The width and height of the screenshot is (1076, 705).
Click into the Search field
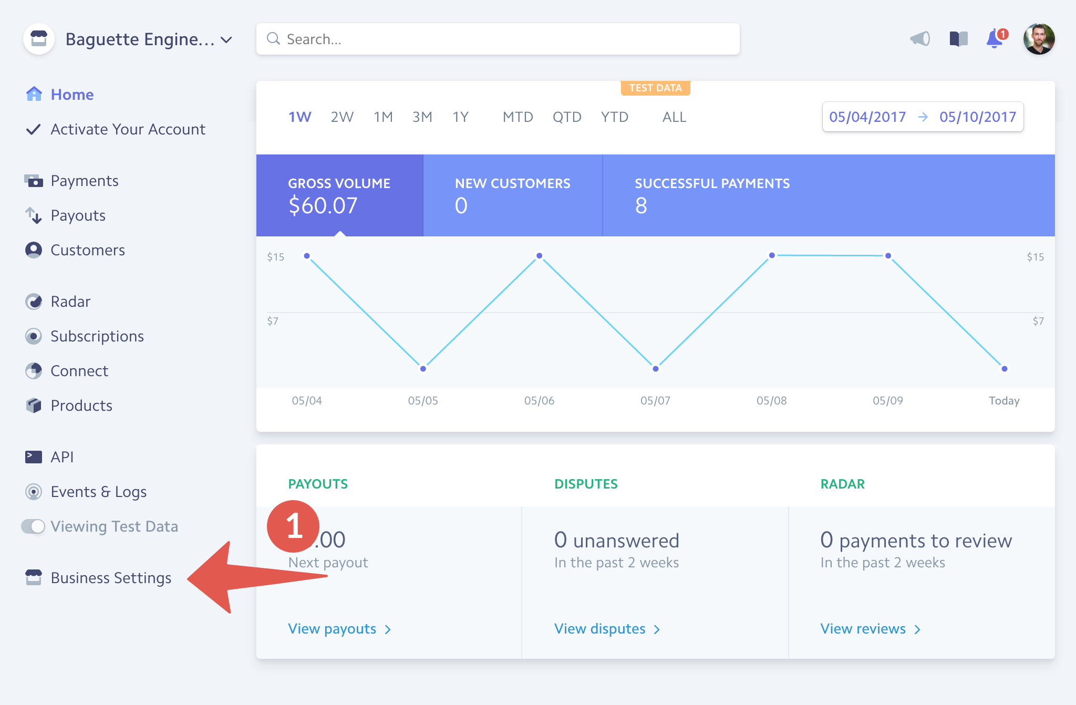[498, 39]
